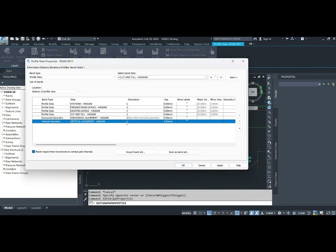Open the Band type dropdown
The width and height of the screenshot is (336, 252).
(72, 77)
